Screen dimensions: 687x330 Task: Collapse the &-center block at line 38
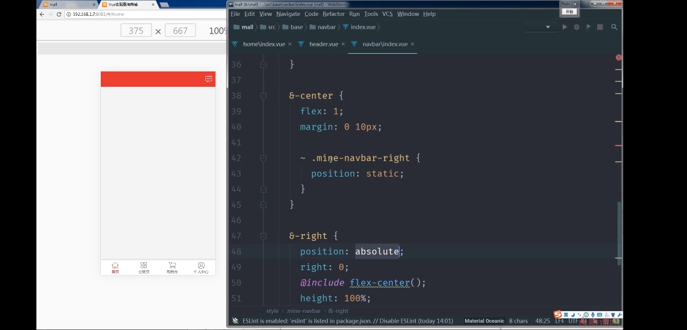tap(263, 95)
